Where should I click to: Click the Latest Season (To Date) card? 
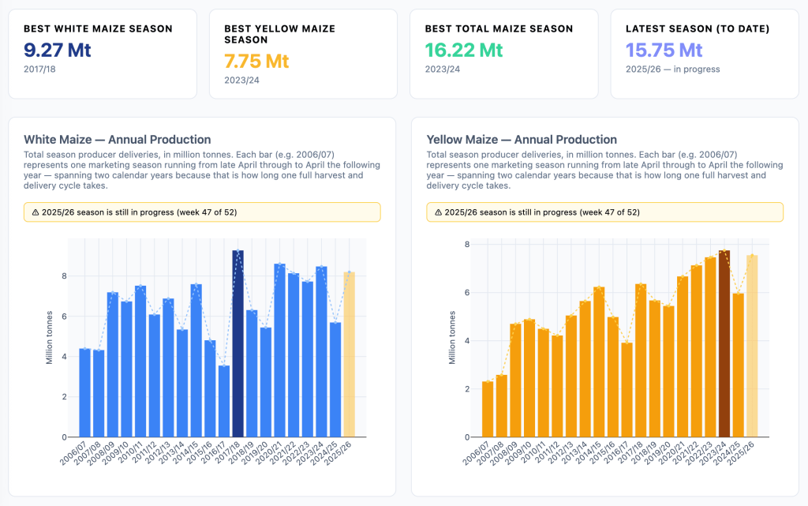[705, 54]
